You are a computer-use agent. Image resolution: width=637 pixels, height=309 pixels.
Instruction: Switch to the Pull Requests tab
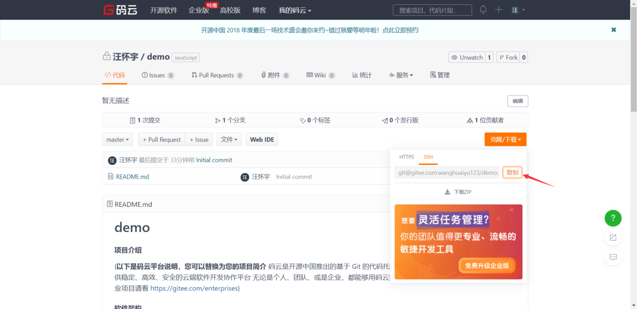point(217,75)
